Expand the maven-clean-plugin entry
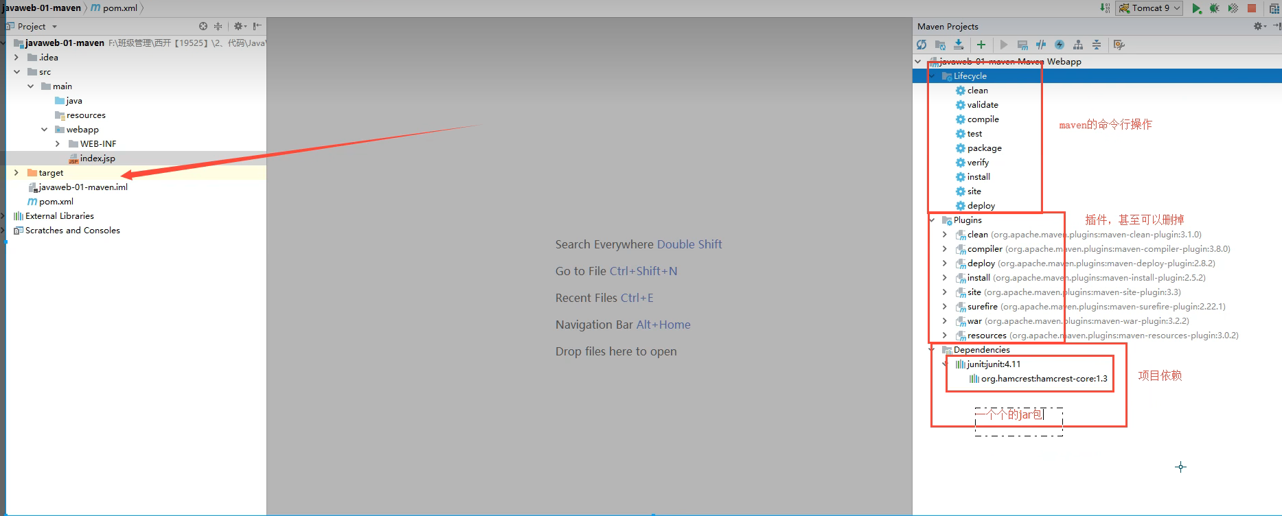1282x516 pixels. pyautogui.click(x=945, y=235)
